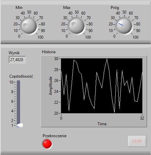Click the 30 value on the Amplitude axis
Image resolution: width=151 pixels, height=155 pixels.
[x=56, y=58]
